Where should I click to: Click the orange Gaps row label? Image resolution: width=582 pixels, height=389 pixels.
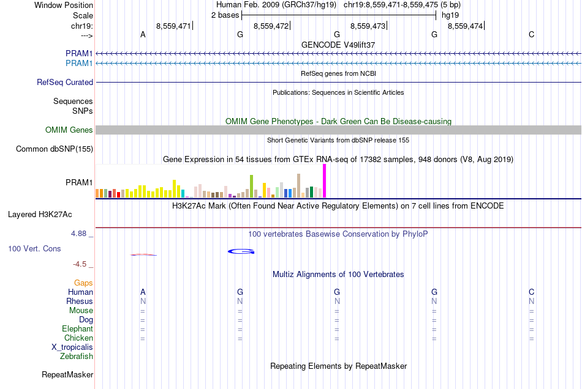pyautogui.click(x=83, y=283)
